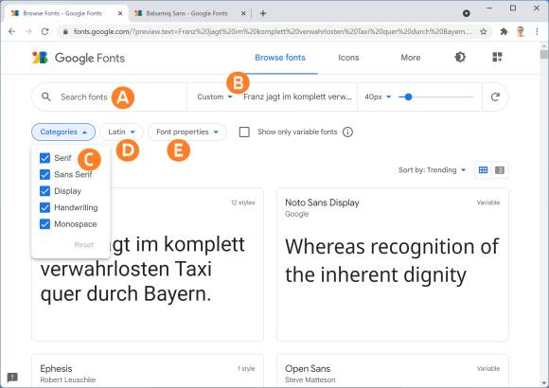Open a new browser tab
Viewport: 549px width, 388px height.
point(263,13)
